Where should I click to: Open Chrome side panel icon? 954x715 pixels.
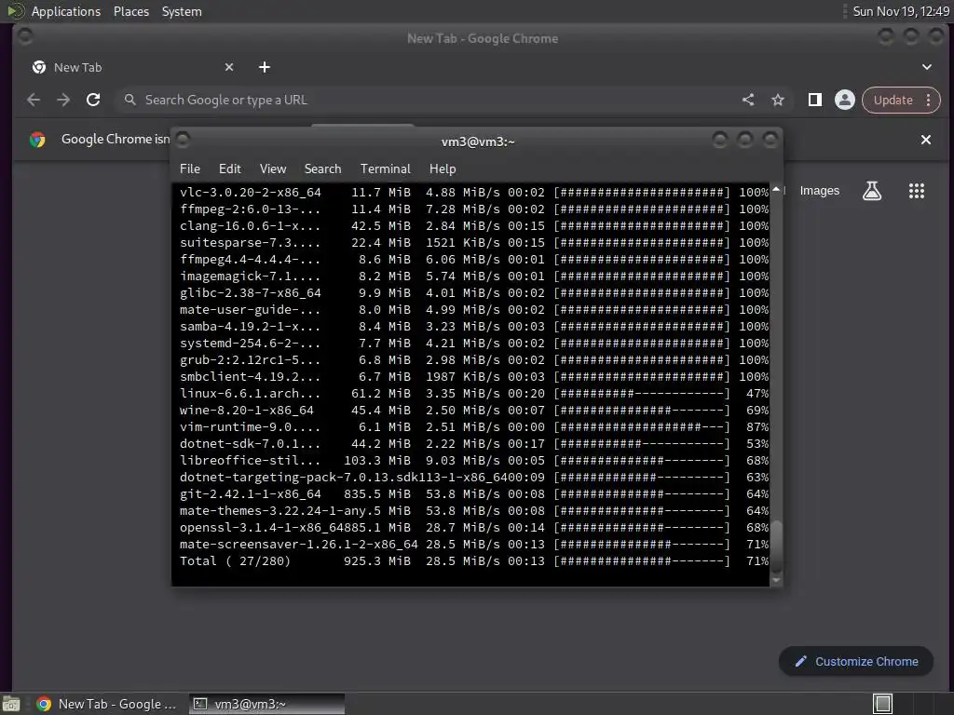point(814,100)
